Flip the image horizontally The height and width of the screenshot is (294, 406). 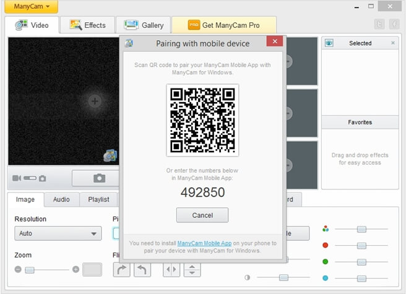(171, 270)
